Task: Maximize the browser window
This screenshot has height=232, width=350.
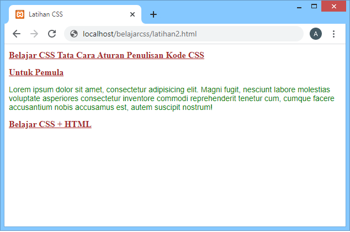Action: coord(314,7)
